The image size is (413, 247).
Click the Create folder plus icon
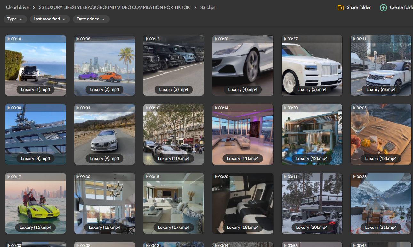(383, 7)
